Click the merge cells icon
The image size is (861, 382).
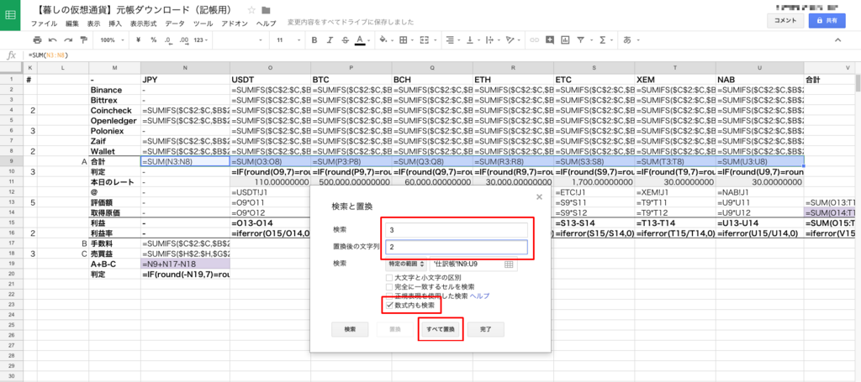click(x=425, y=40)
